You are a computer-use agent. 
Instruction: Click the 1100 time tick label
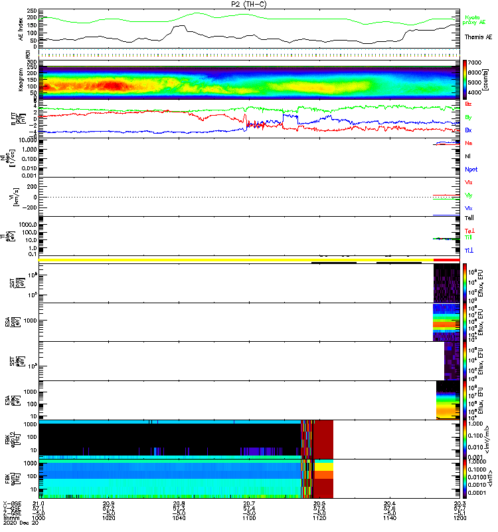pos(249,518)
